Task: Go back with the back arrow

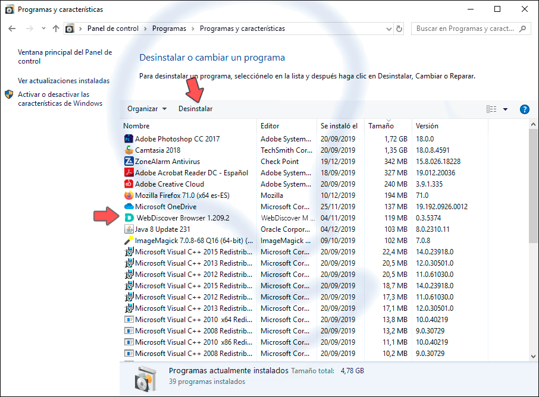Action: click(12, 29)
